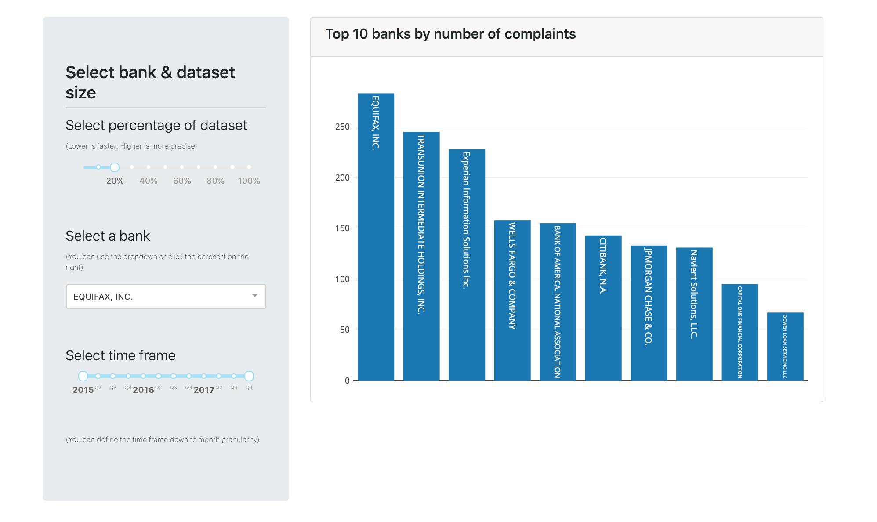Viewport: 877px width, 522px height.
Task: Click the 'Select bank & dataset size' heading
Action: [x=150, y=82]
